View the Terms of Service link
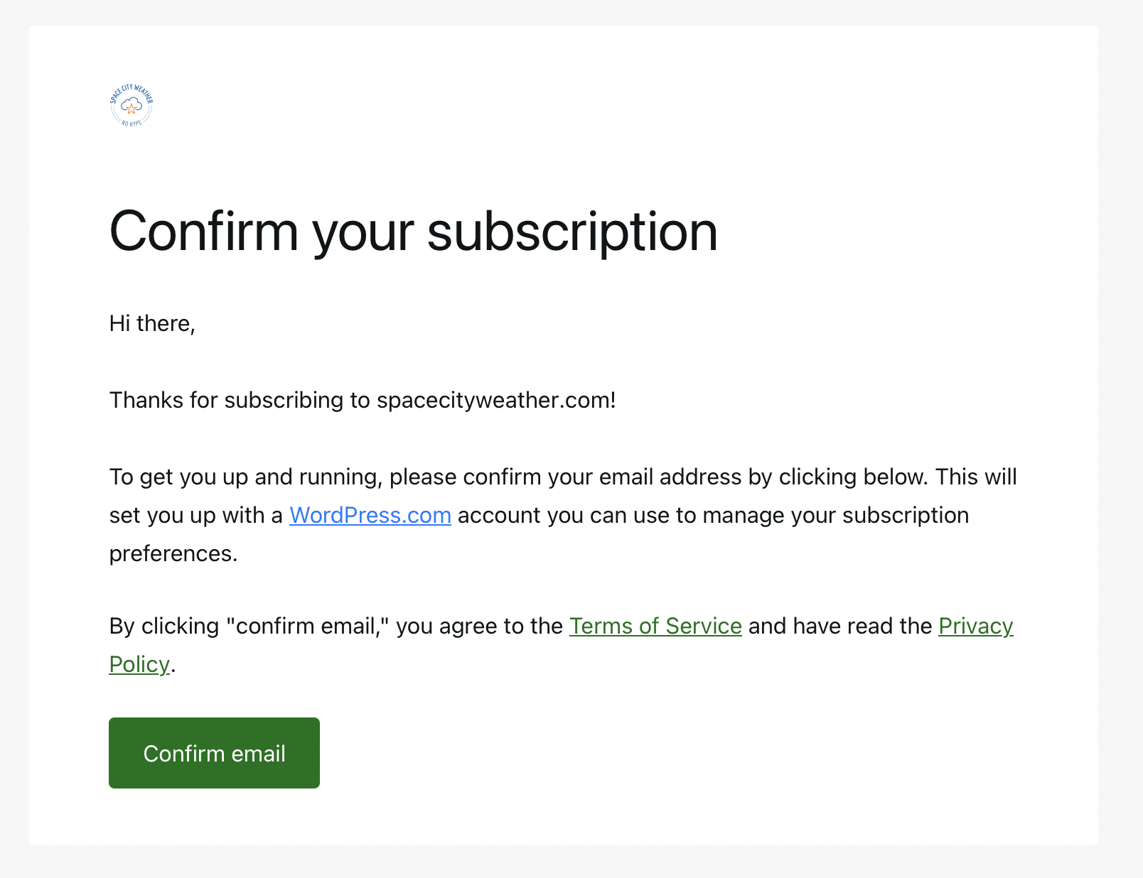The width and height of the screenshot is (1143, 878). (x=655, y=626)
